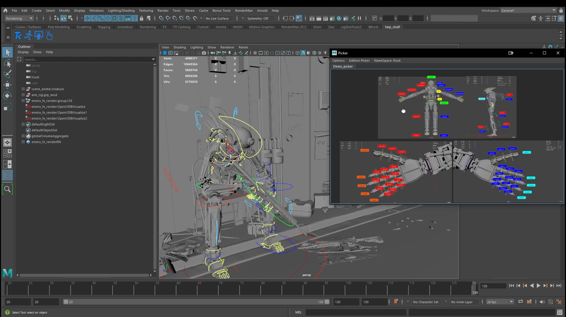
Task: Toggle the timeline sound icon
Action: pyautogui.click(x=542, y=302)
